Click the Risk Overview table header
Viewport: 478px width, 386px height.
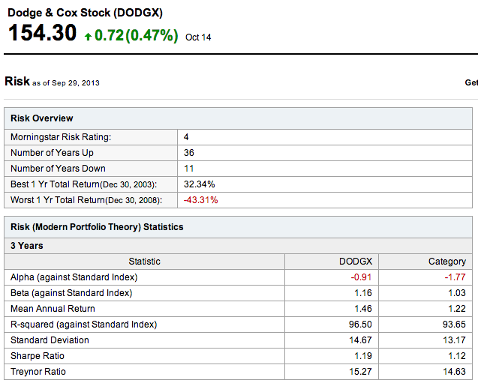pos(238,118)
